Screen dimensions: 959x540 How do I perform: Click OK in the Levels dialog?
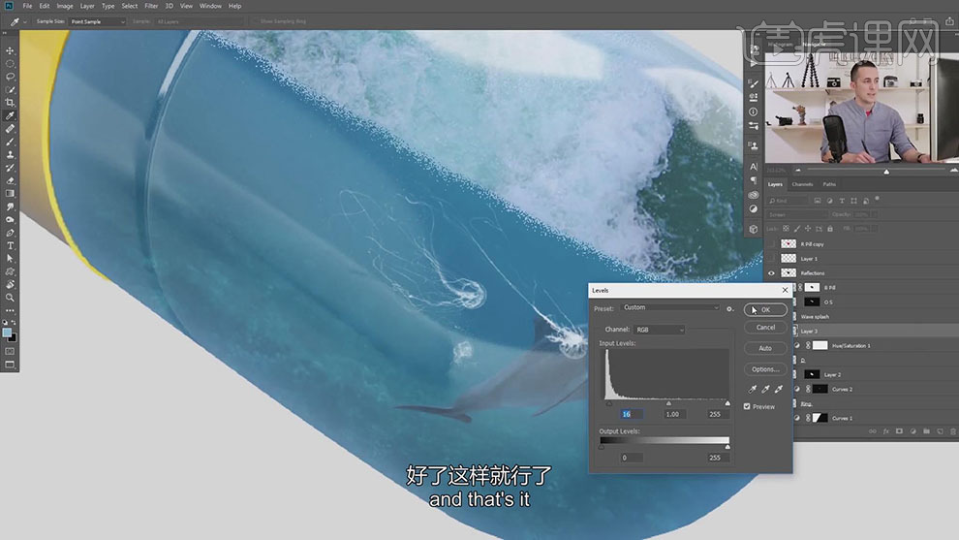pyautogui.click(x=765, y=310)
